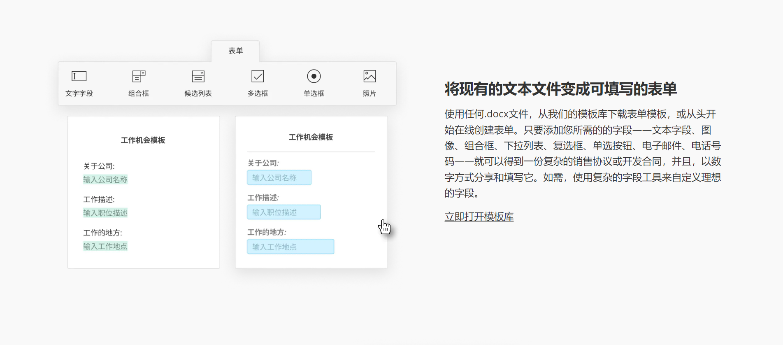Click the 候选列表 label in the toolbar
Screen dimensions: 783x345
point(198,93)
